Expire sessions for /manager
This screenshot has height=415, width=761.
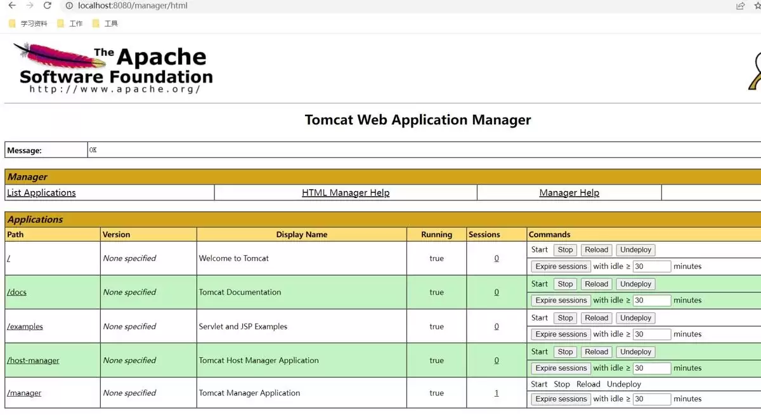click(x=561, y=399)
